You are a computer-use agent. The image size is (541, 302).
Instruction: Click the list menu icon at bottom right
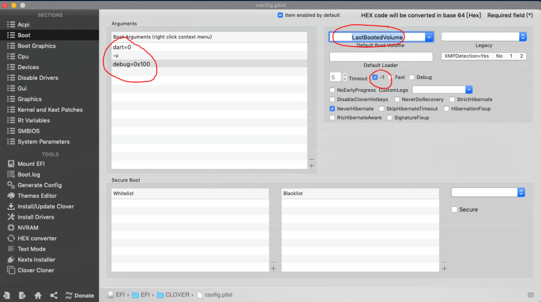tap(531, 295)
